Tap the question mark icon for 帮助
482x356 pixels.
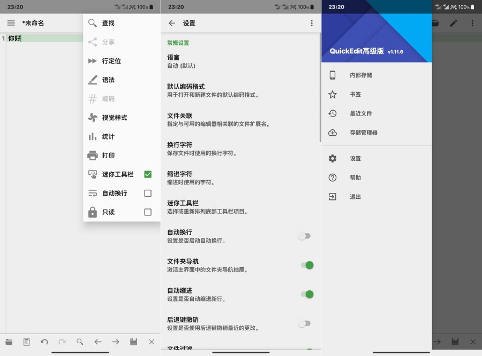[x=332, y=177]
